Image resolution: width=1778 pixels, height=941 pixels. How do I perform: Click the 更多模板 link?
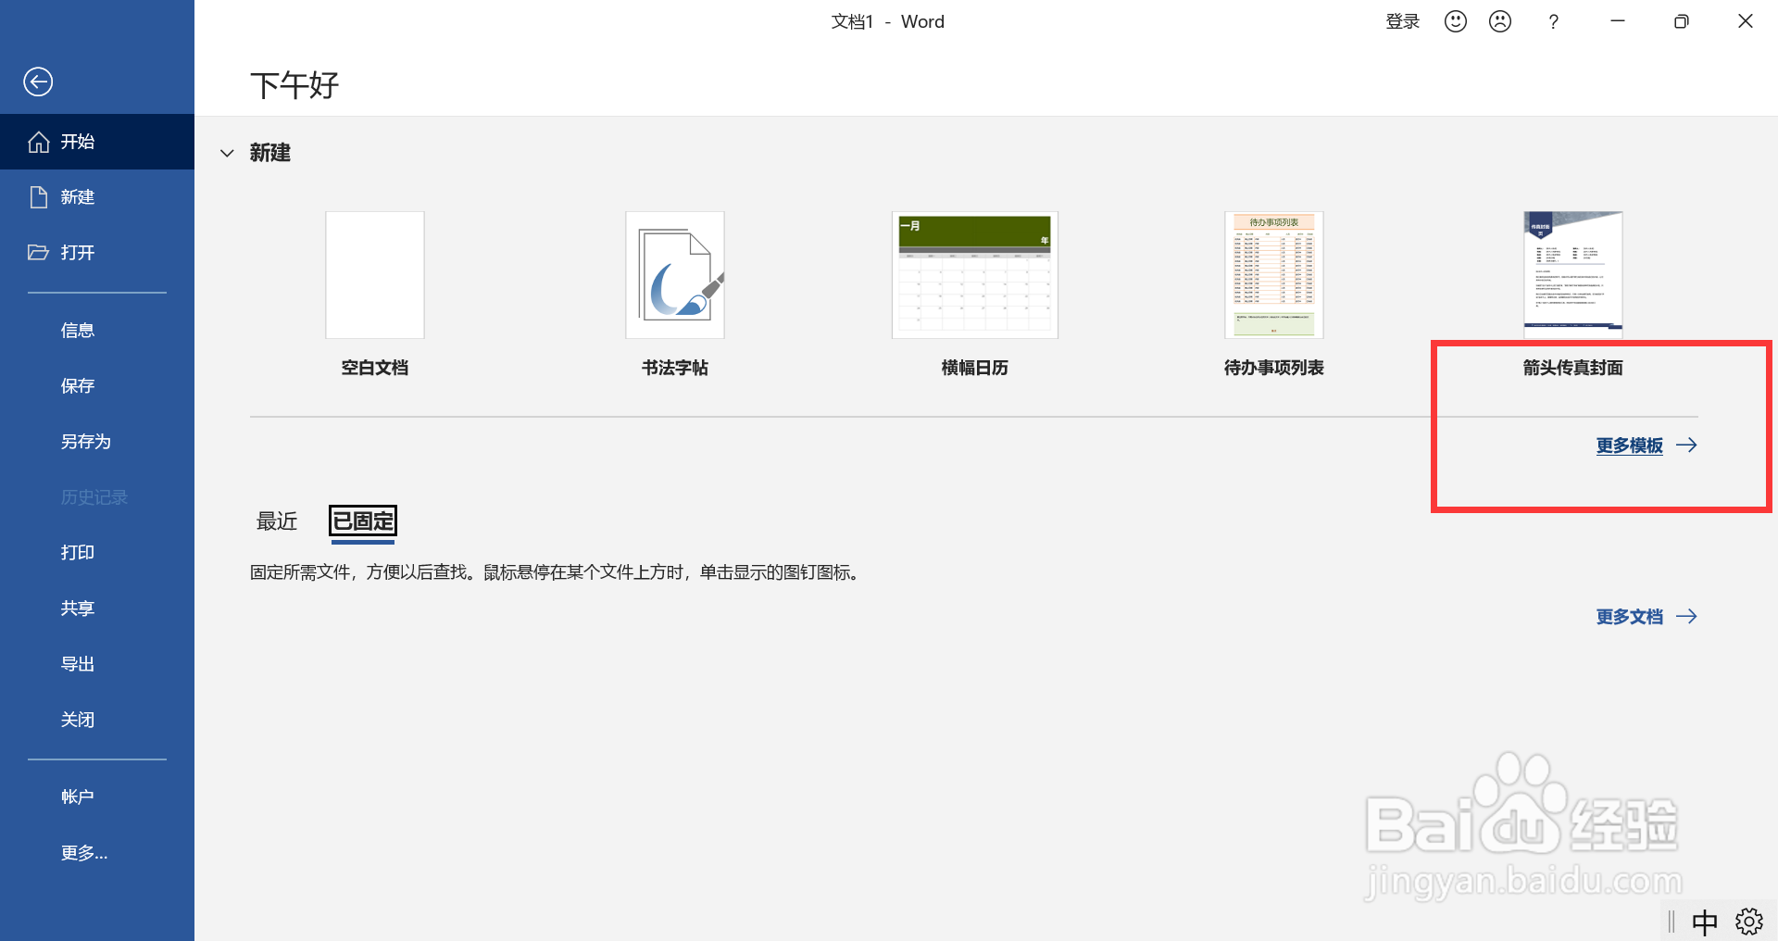(1630, 445)
